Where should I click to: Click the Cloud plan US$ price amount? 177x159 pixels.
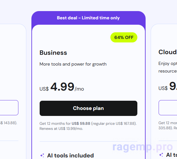click(167, 86)
